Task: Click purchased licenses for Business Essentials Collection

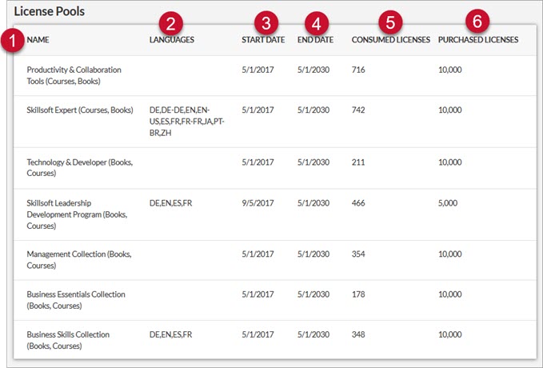Action: [x=450, y=294]
